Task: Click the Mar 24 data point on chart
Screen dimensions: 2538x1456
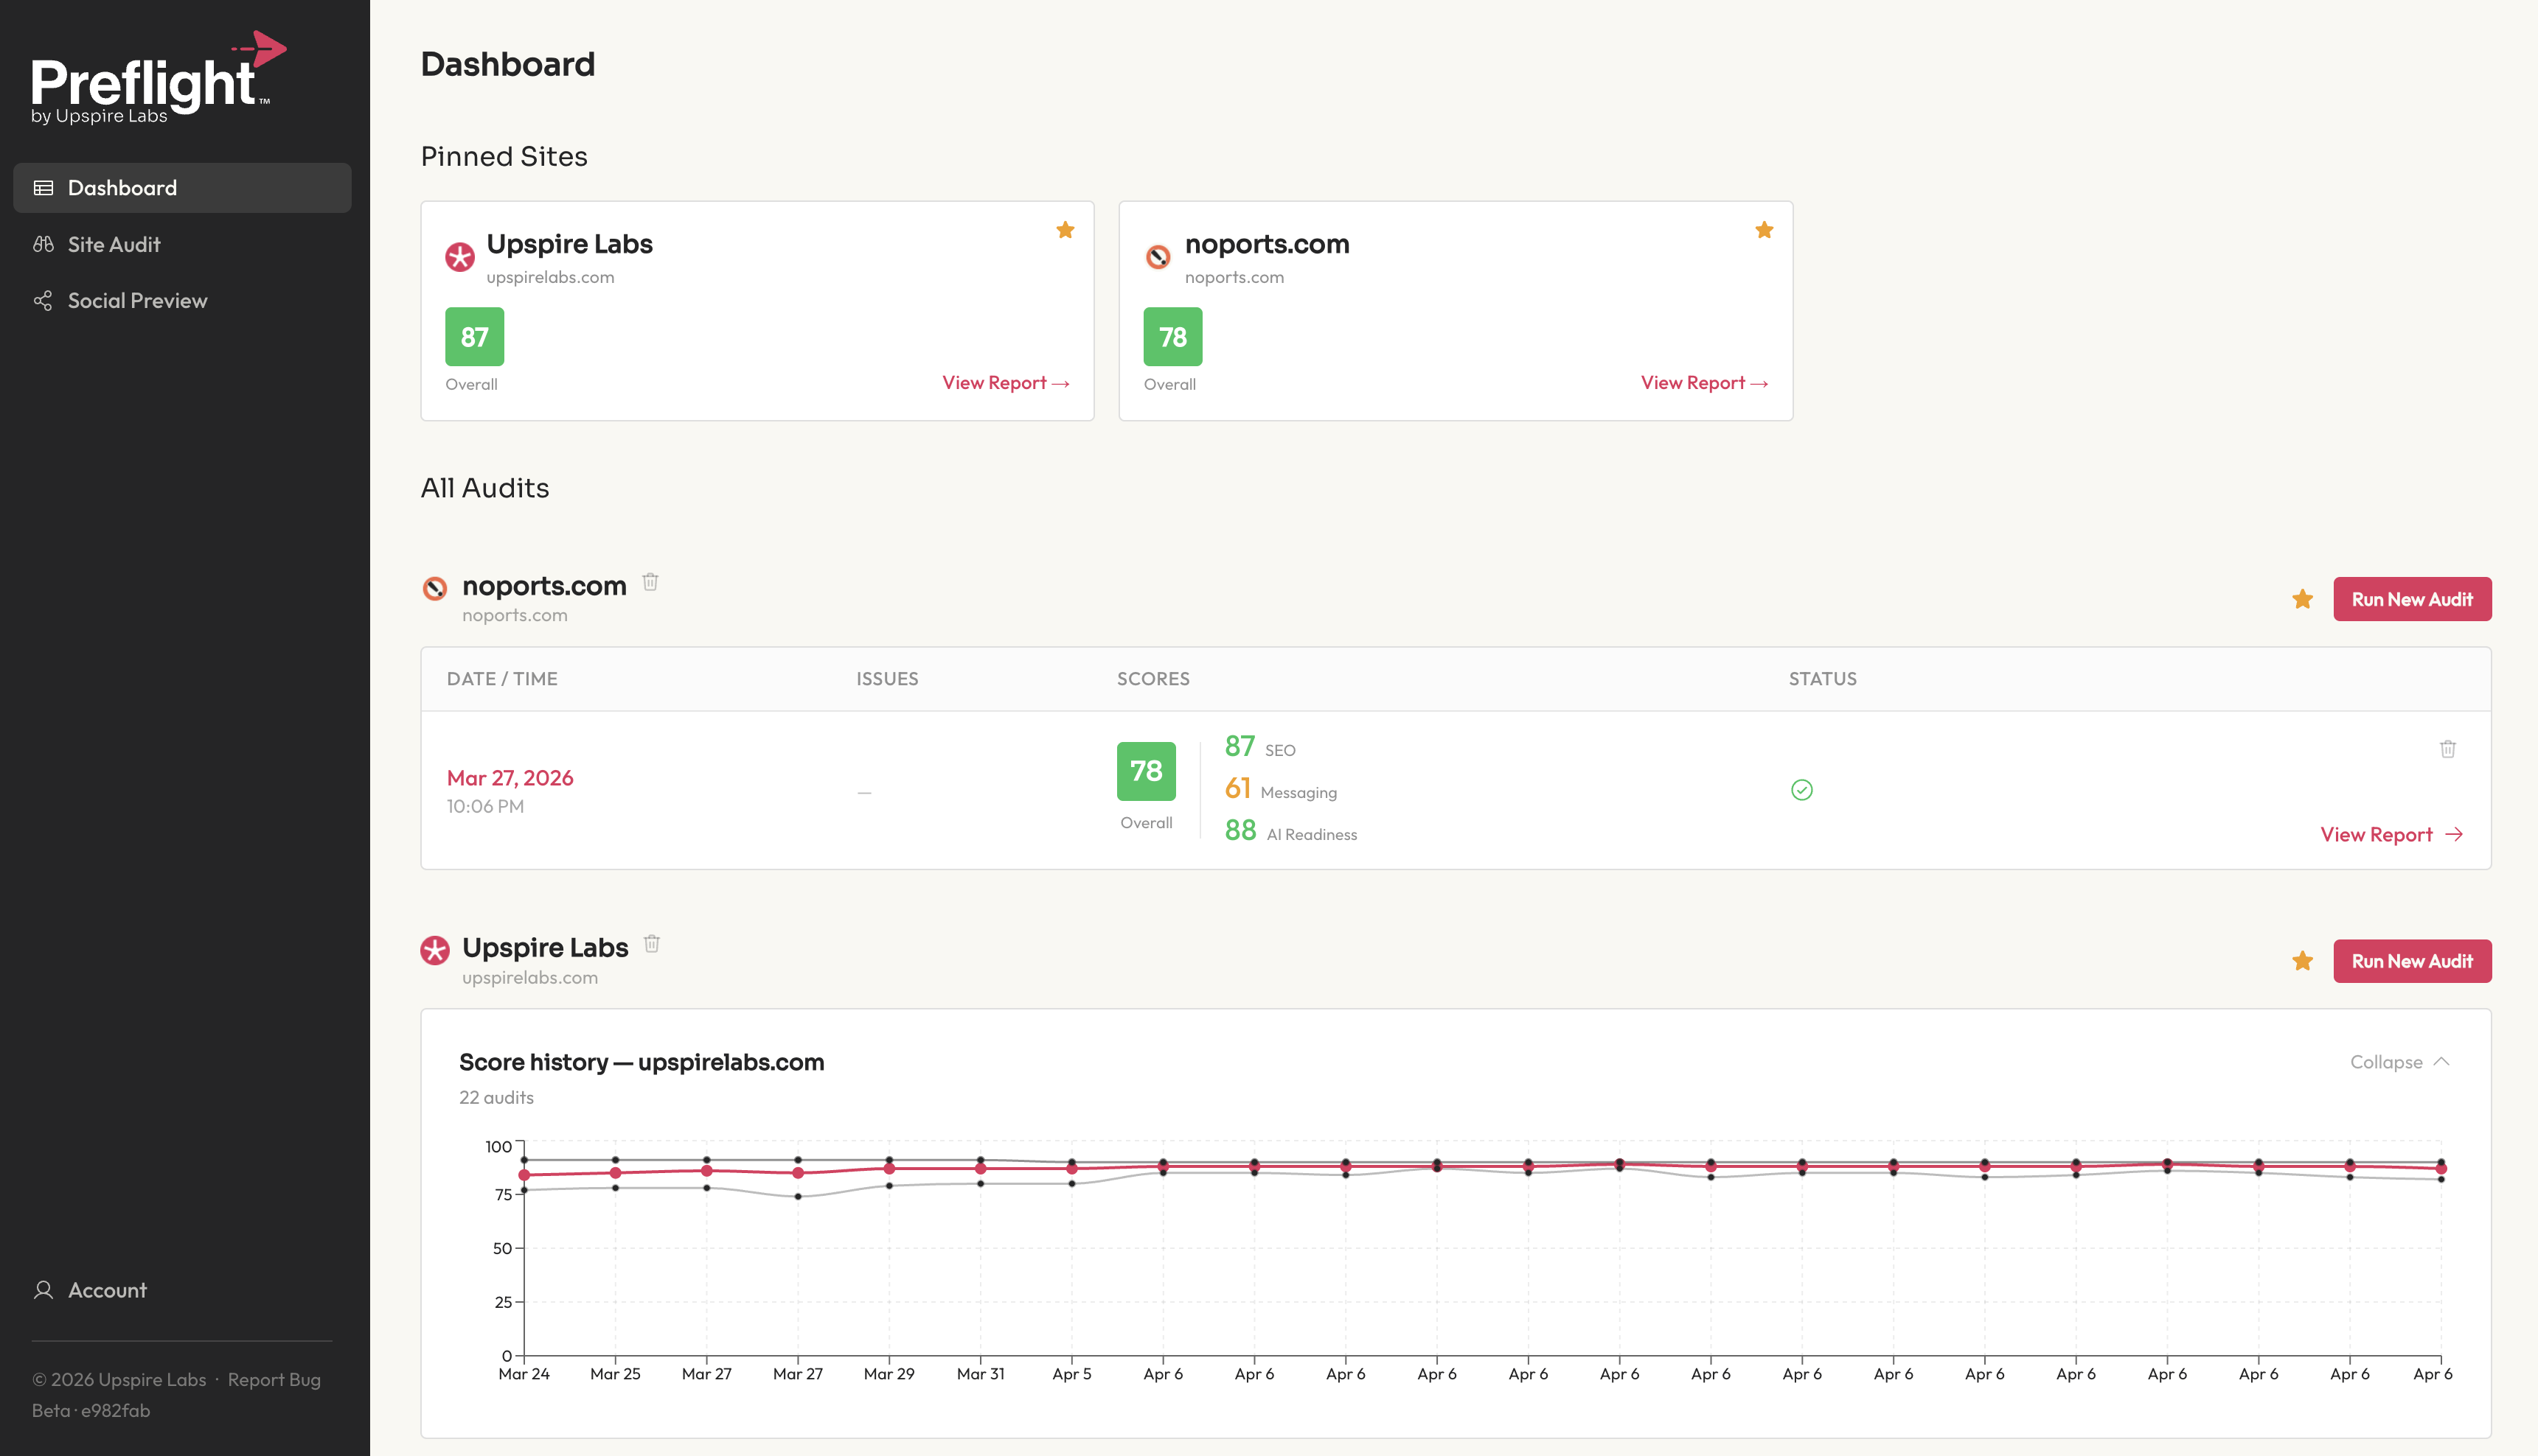Action: tap(524, 1175)
